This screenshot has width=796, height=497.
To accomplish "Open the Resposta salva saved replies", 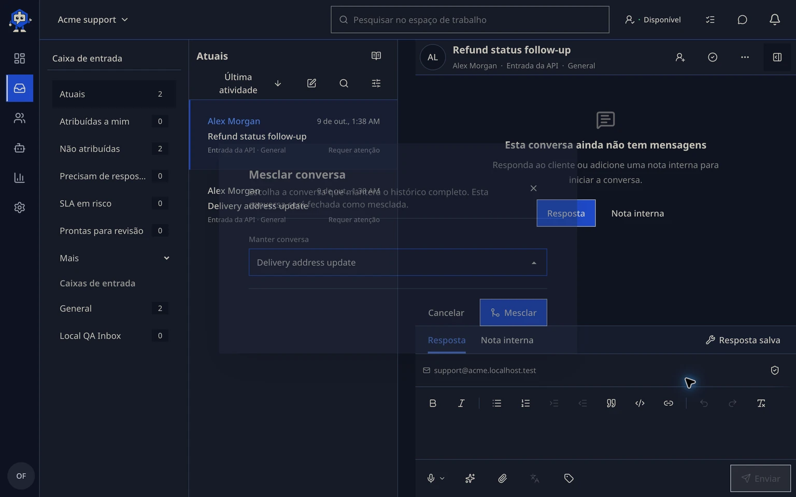I will click(743, 340).
